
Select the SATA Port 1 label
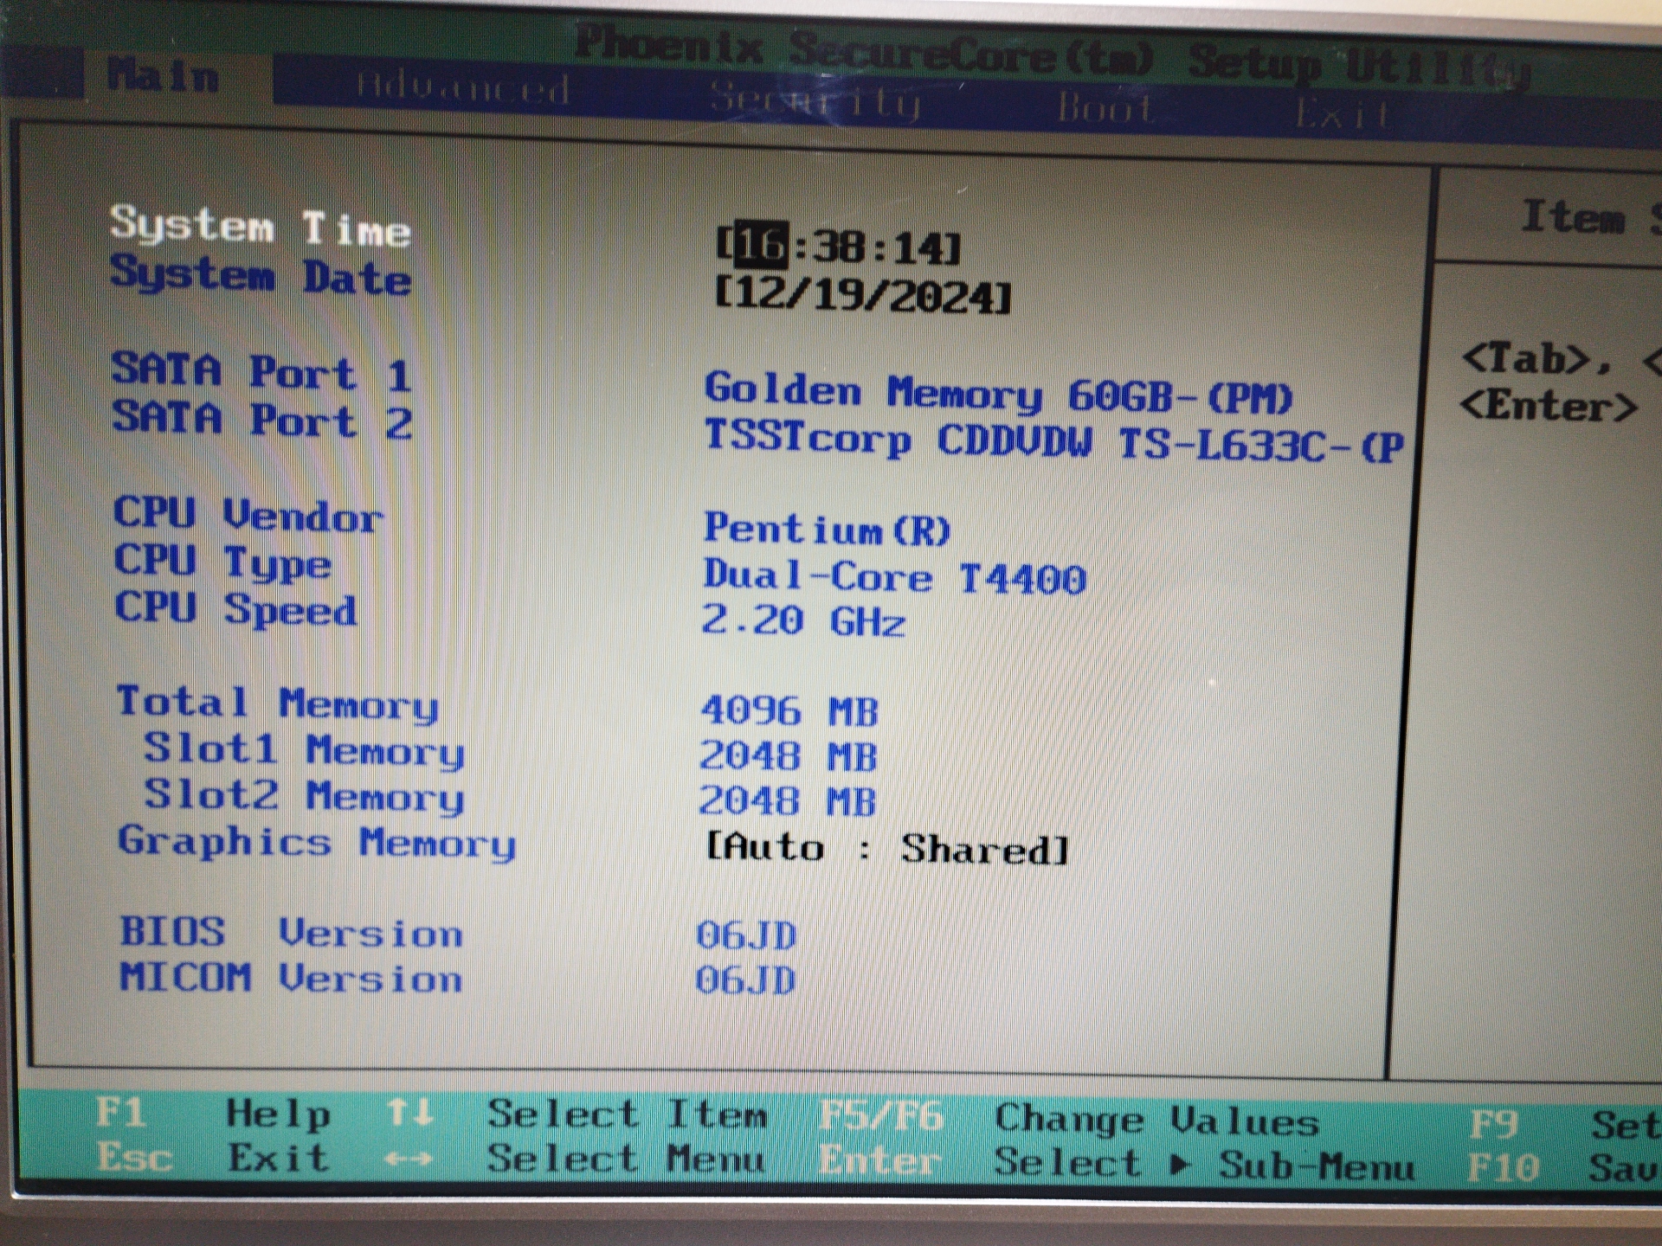(x=261, y=372)
